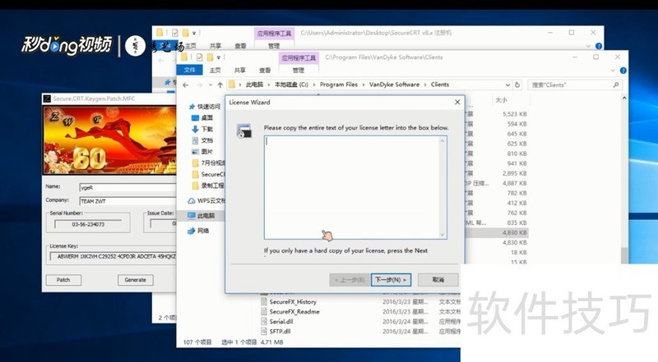Go back in the Clients explorer window

[186, 85]
